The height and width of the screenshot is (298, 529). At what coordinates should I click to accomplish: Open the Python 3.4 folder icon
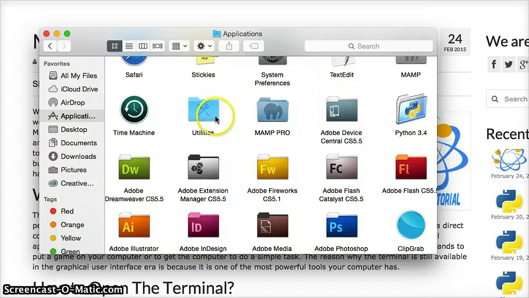pos(411,109)
